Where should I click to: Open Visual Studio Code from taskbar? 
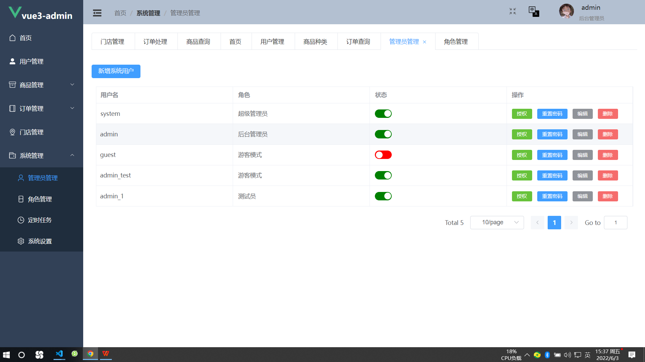coord(59,354)
